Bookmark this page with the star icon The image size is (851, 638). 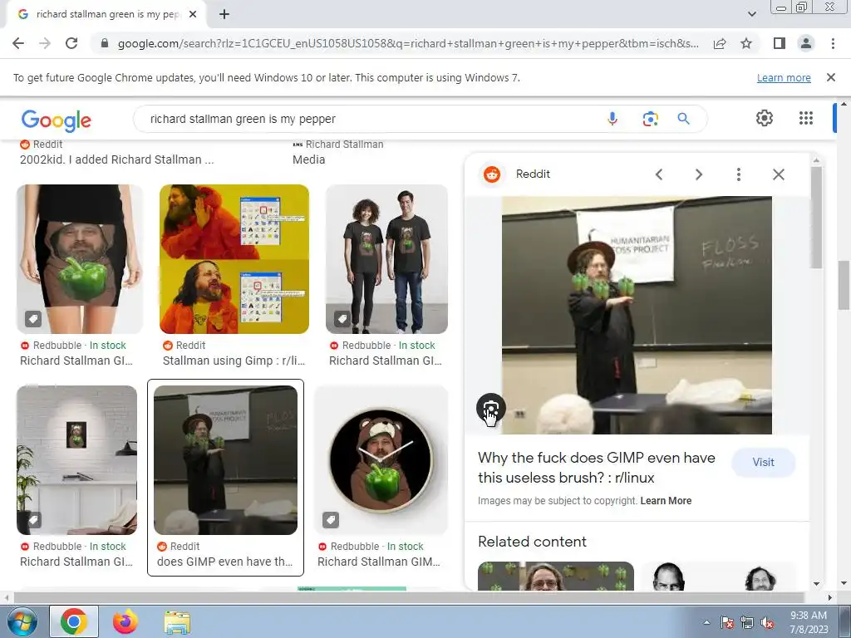(x=746, y=43)
